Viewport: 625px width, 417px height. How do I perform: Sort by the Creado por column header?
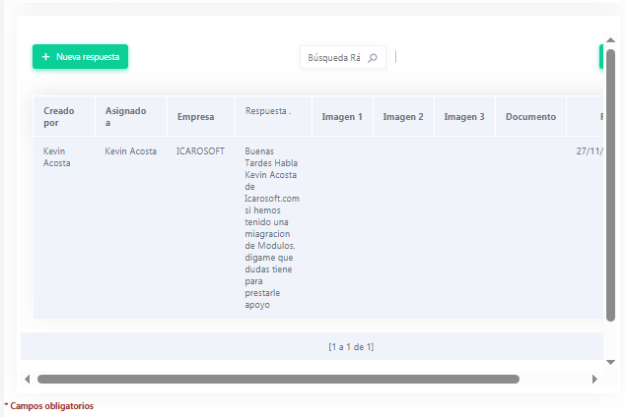click(58, 117)
